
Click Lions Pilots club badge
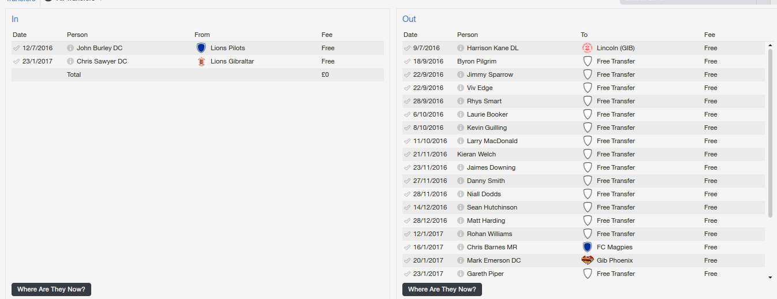201,48
